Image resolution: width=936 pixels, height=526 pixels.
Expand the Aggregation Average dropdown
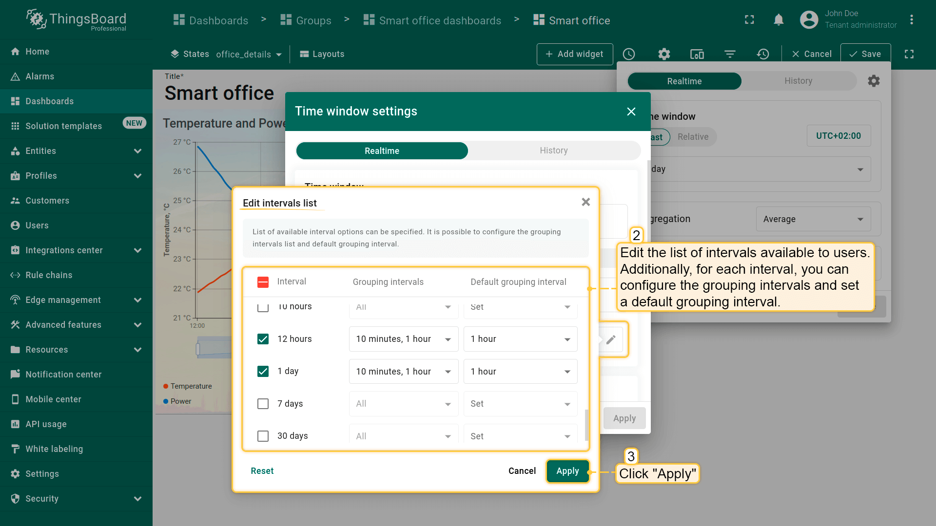point(813,219)
